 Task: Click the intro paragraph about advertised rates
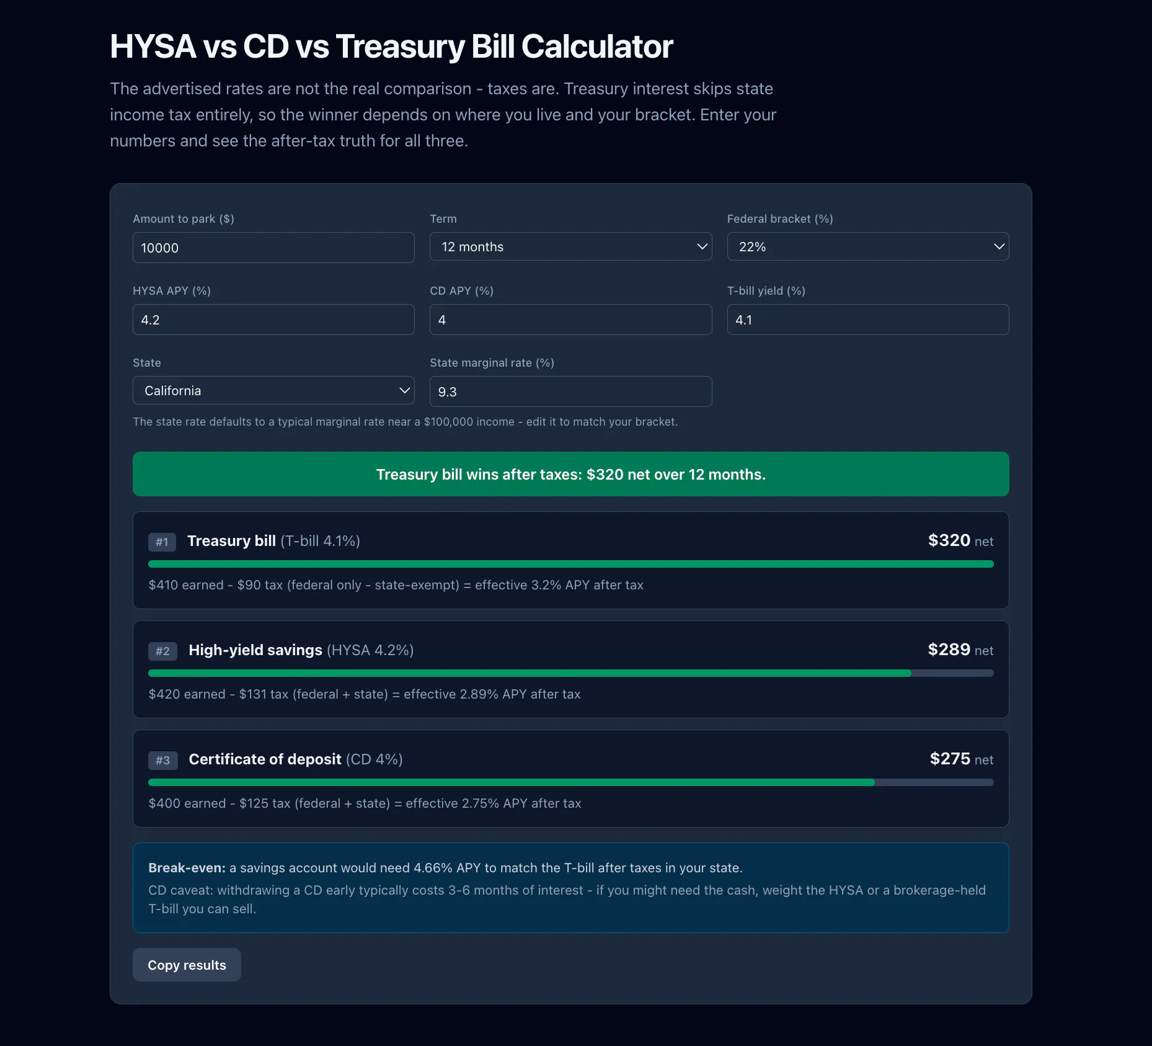[443, 115]
